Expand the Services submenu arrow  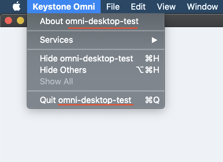(154, 40)
